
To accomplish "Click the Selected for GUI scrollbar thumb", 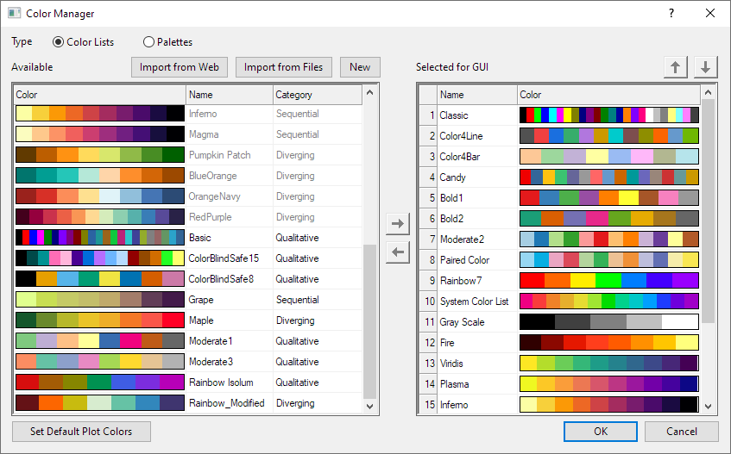I will (709, 210).
